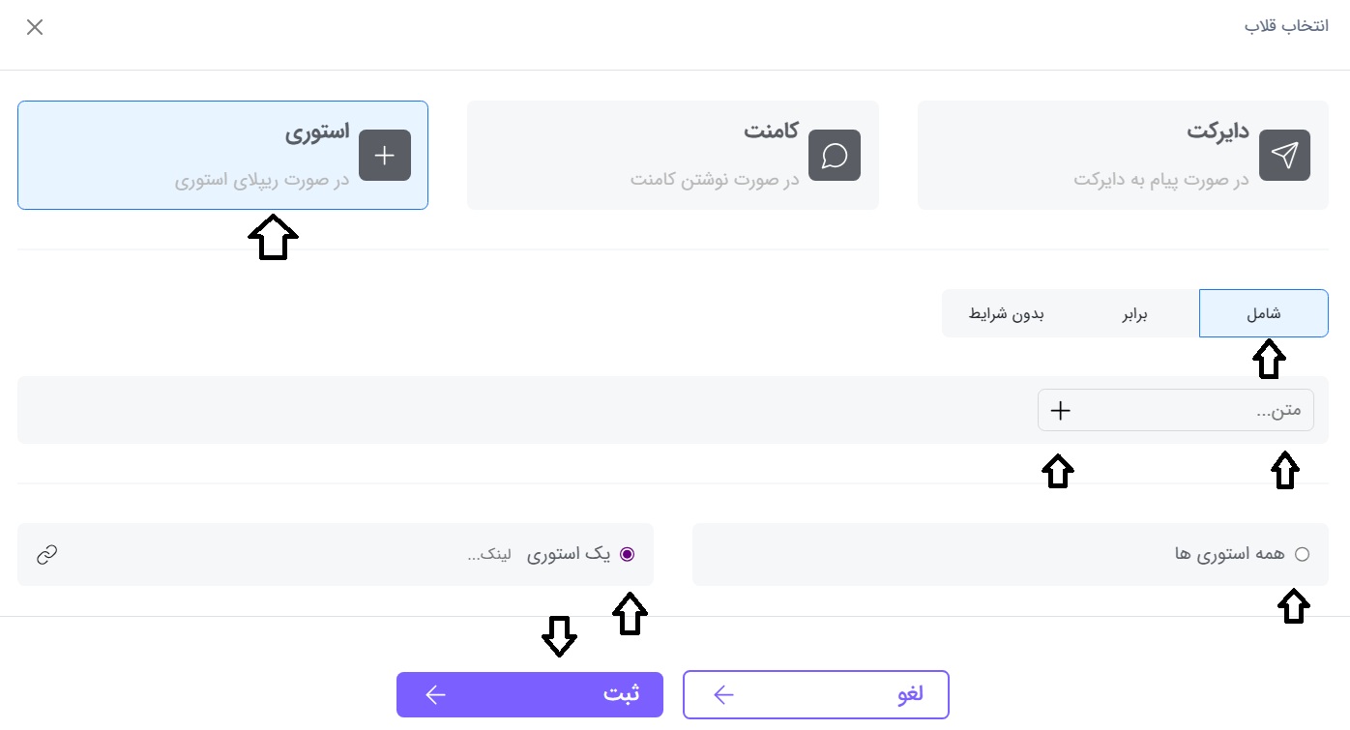
Task: Click the chain link icon near یک استوری
Action: (45, 554)
